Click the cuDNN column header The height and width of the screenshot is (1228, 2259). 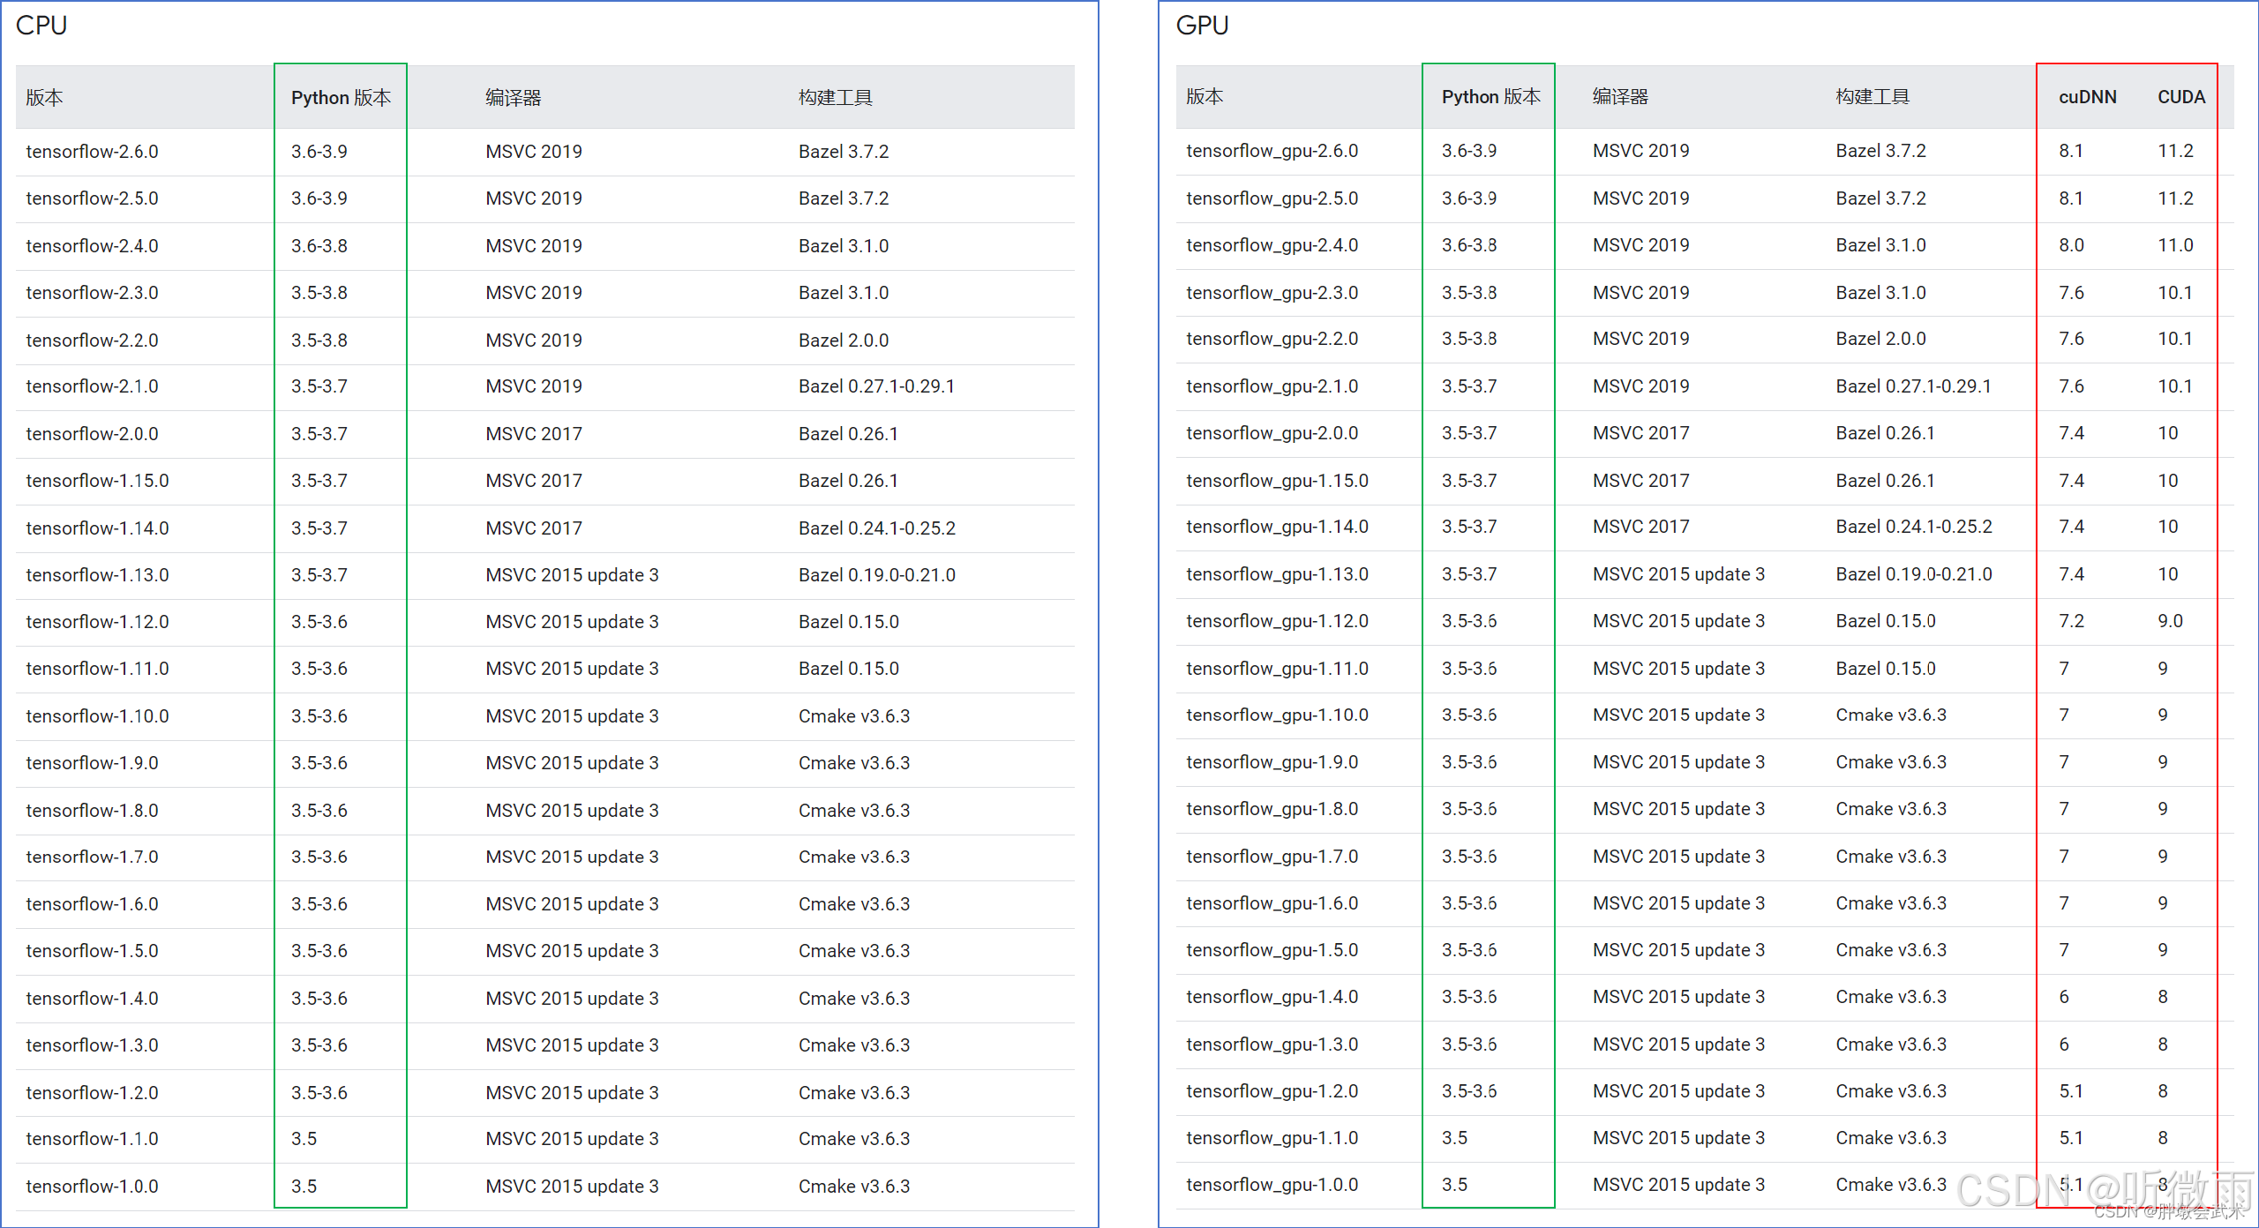click(2087, 97)
